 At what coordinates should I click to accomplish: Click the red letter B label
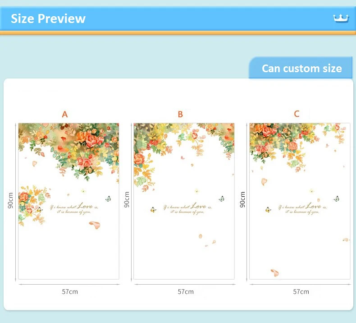180,114
